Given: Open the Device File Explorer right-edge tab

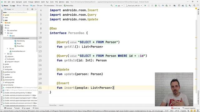Looking at the screenshot, I should click(198, 97).
